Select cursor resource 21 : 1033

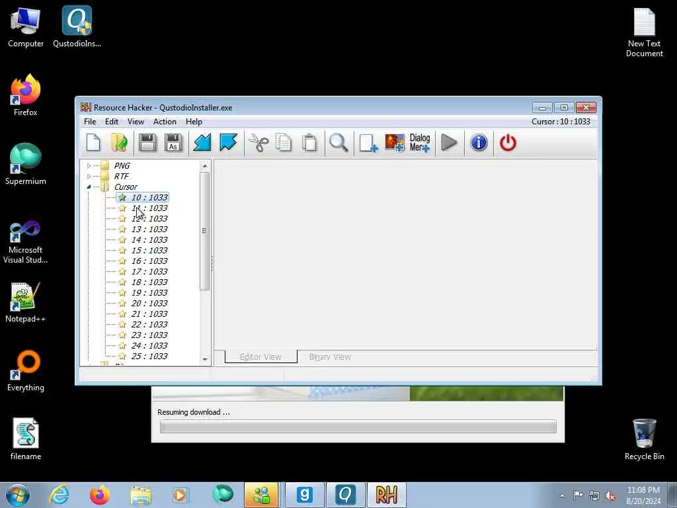149,314
